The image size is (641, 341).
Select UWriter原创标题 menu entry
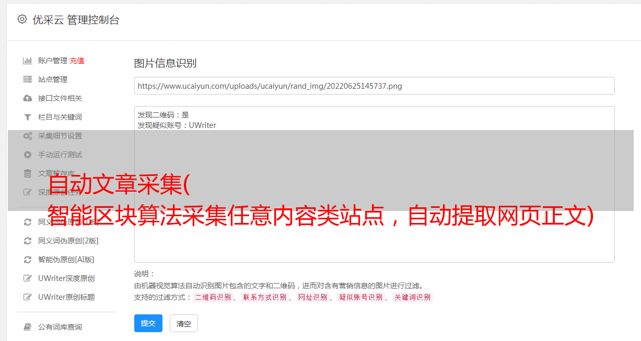(x=66, y=297)
